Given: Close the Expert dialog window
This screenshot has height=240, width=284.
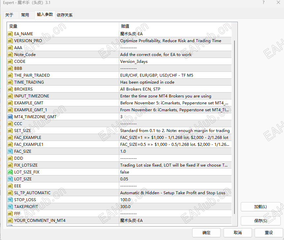Looking at the screenshot, I should point(278,3).
